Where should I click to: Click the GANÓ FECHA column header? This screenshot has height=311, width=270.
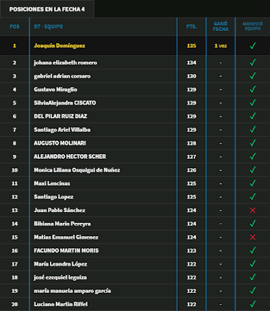pos(221,26)
